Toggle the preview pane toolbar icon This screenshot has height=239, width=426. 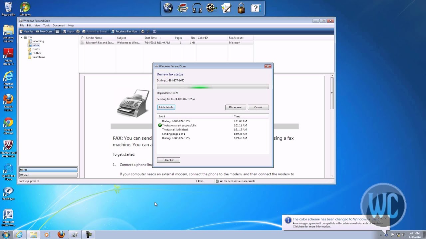tap(57, 32)
